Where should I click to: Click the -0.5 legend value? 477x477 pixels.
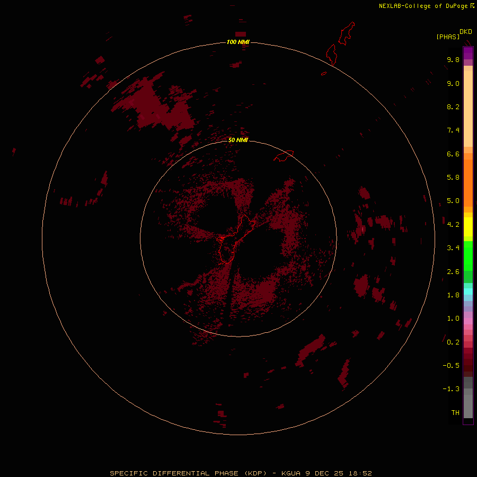[451, 366]
